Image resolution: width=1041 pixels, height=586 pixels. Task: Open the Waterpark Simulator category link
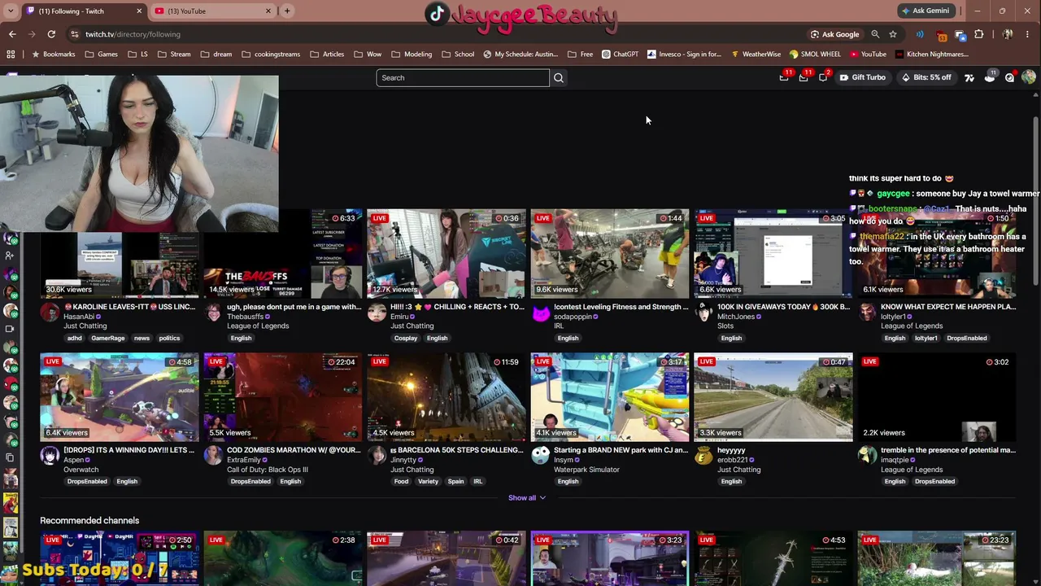(x=586, y=470)
